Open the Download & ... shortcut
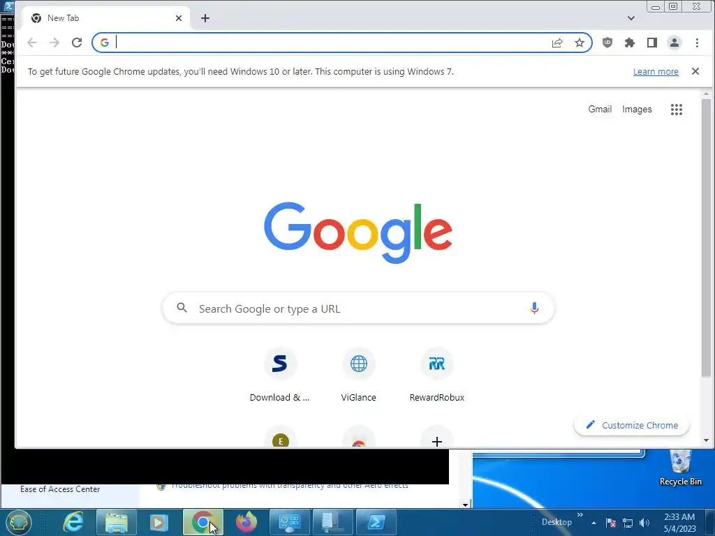 tap(279, 375)
